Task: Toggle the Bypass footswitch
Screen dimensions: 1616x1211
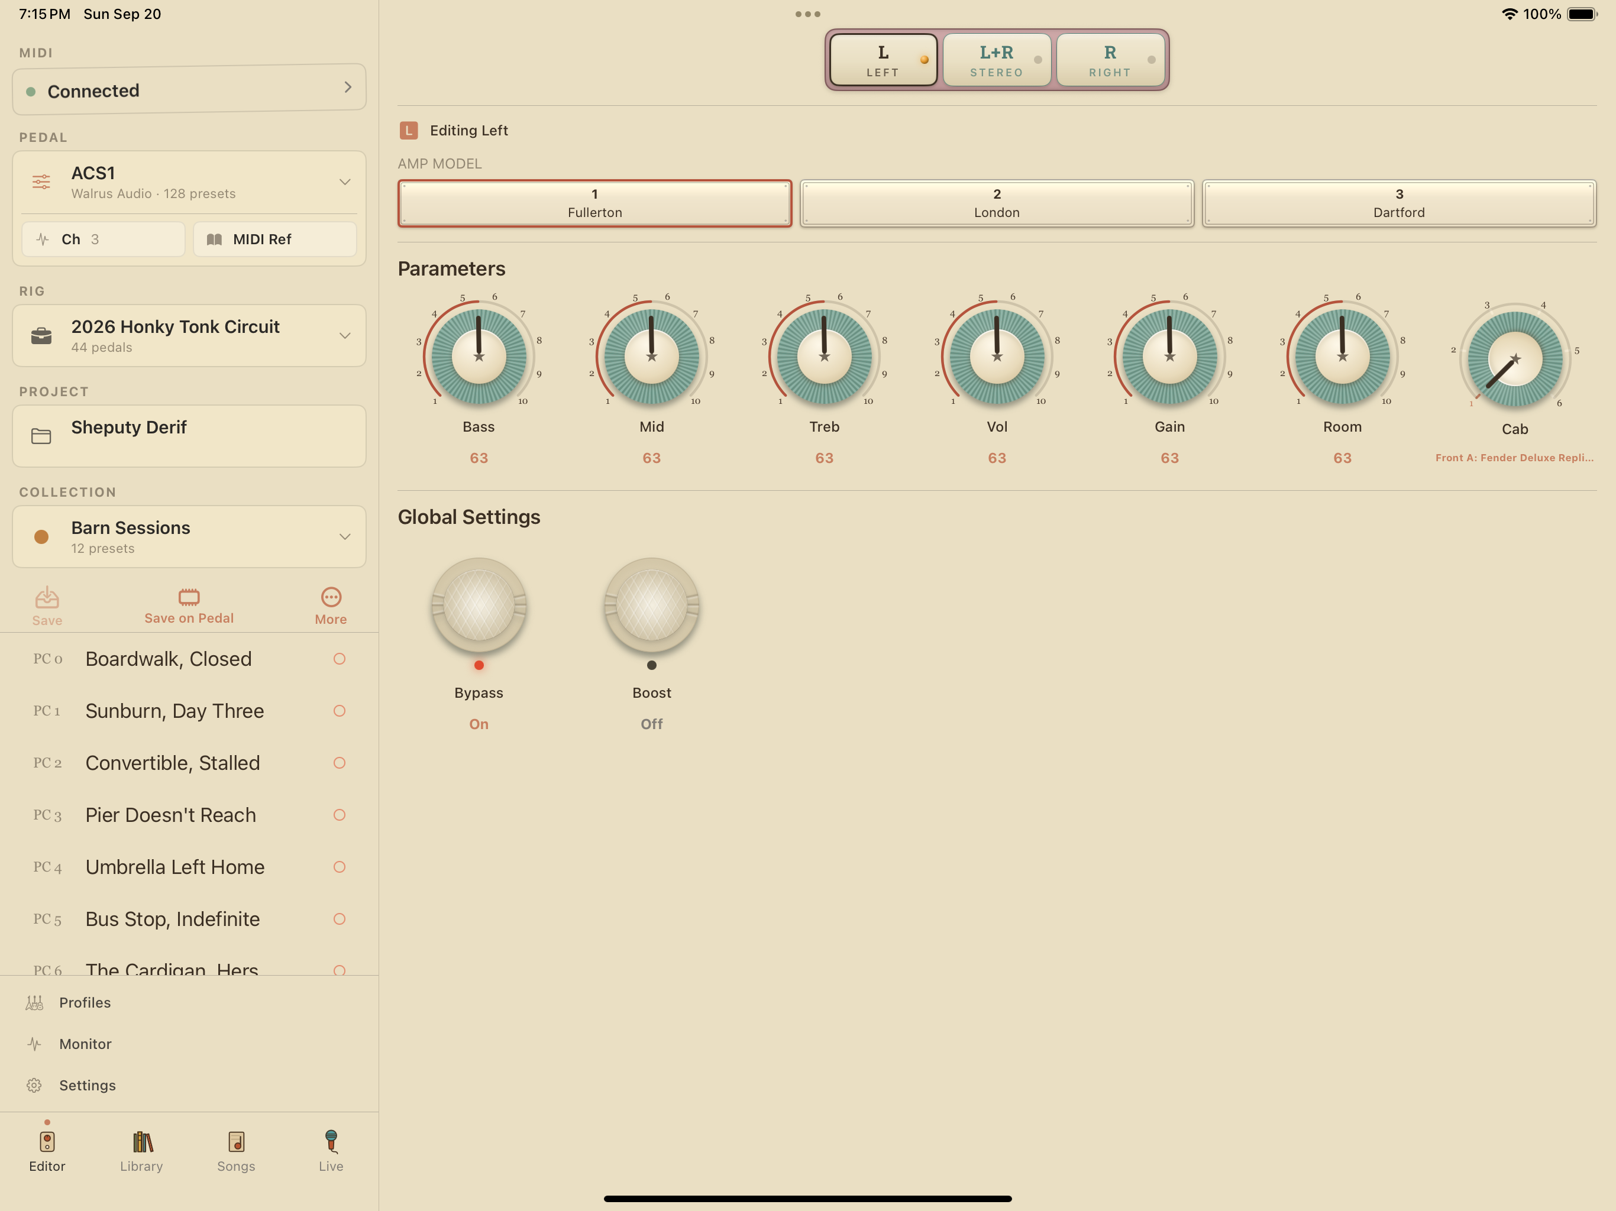Action: pyautogui.click(x=479, y=605)
